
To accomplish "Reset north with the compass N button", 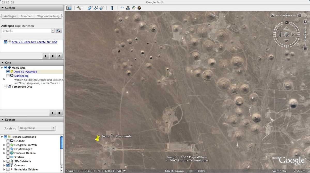I will (x=286, y=22).
